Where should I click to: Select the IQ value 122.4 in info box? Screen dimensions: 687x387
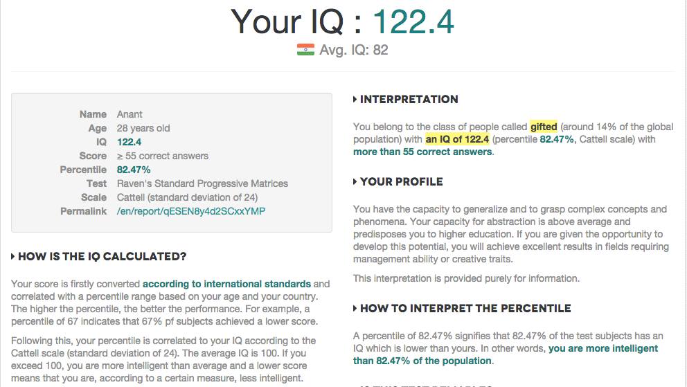tap(129, 142)
